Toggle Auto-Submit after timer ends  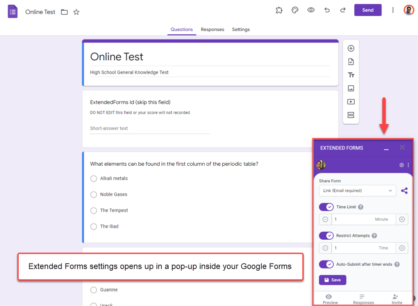(326, 264)
